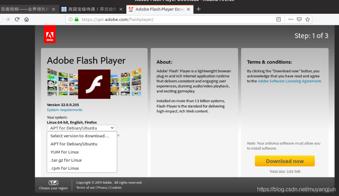Click the Firefox forward arrow button
The height and width of the screenshot is (196, 339).
7,19
